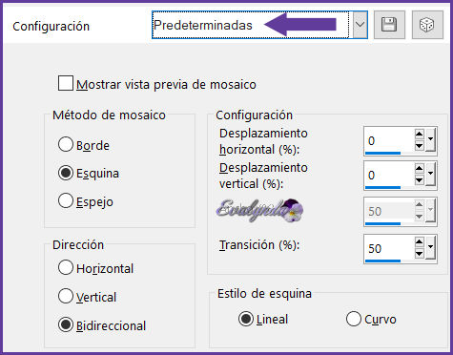Enable Mostrar vista previa de mosaico checkbox

coord(66,83)
